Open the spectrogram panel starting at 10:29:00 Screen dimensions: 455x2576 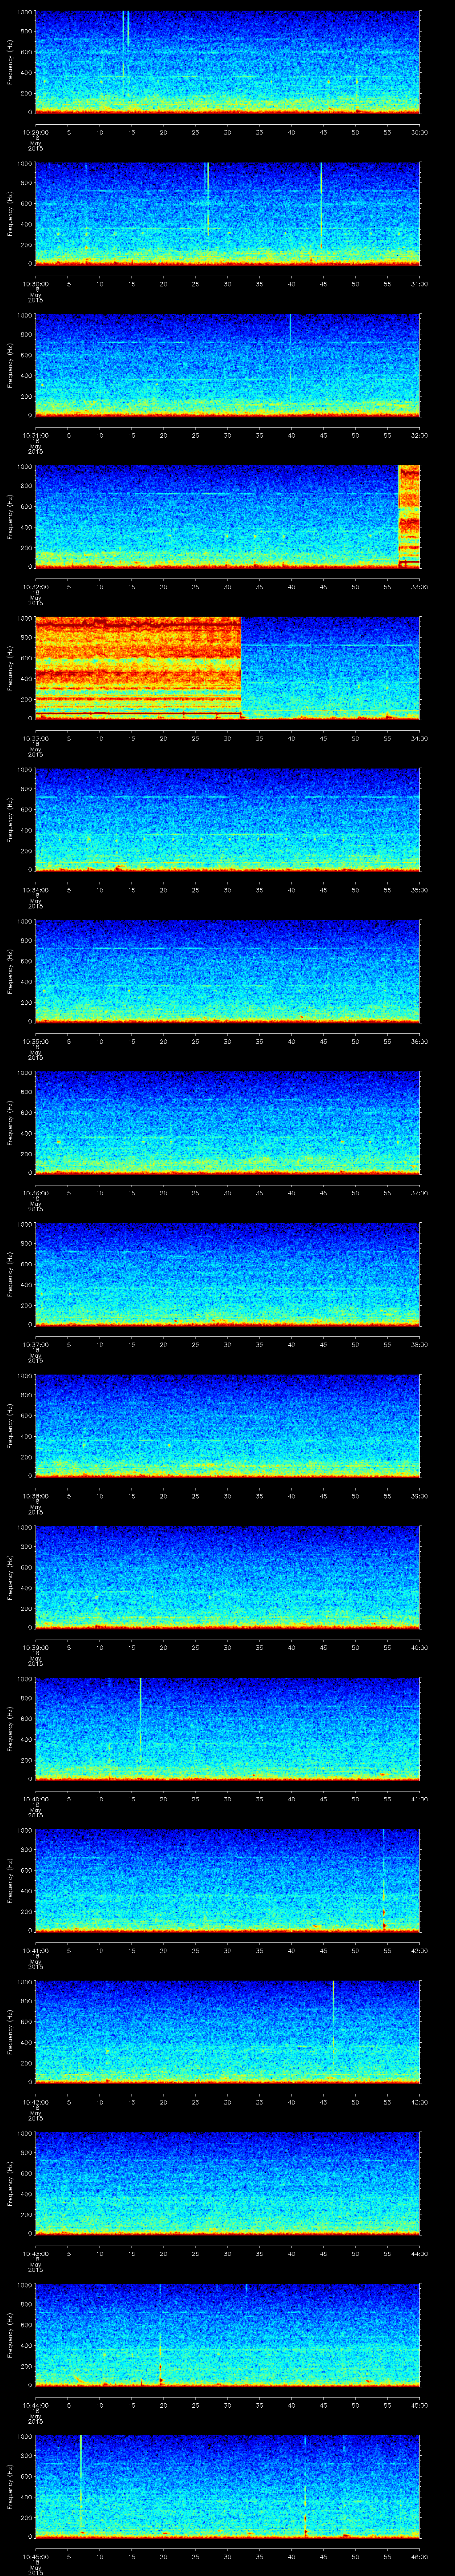(227, 62)
